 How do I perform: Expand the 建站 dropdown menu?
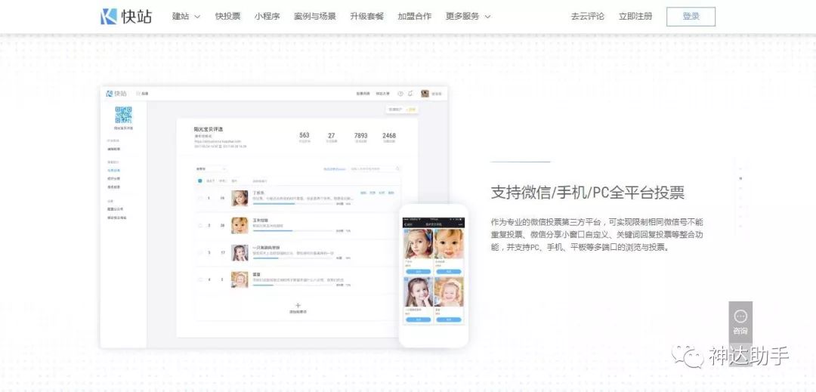(x=186, y=16)
